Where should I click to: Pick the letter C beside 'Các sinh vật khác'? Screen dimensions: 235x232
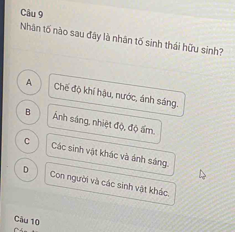point(27,141)
